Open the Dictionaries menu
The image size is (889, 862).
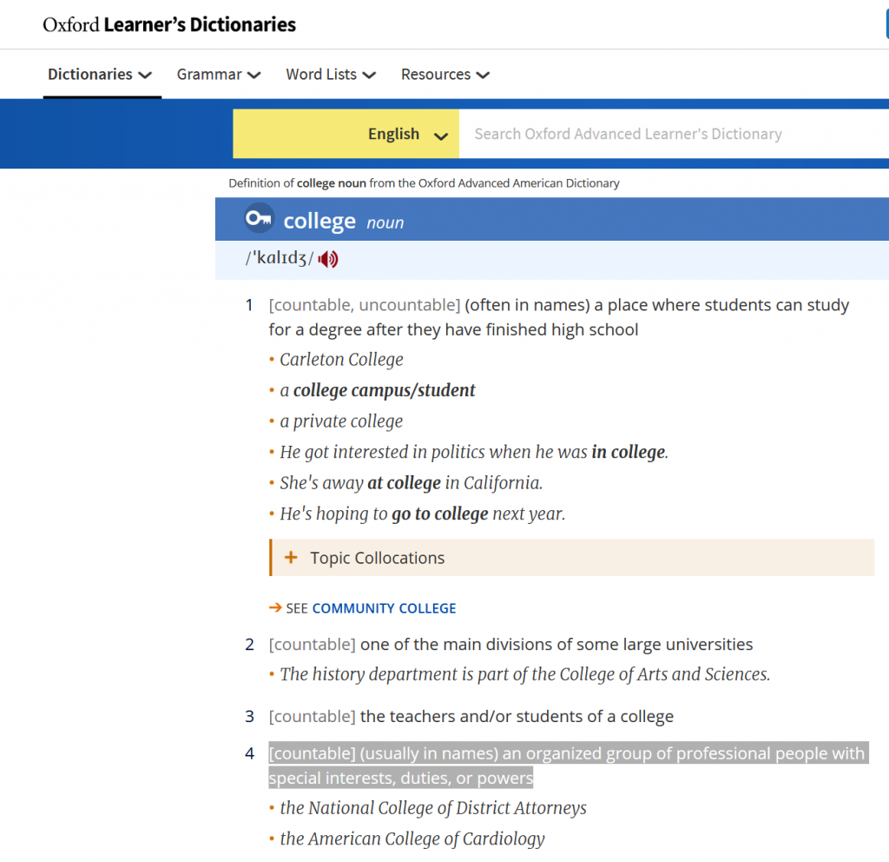coord(100,75)
